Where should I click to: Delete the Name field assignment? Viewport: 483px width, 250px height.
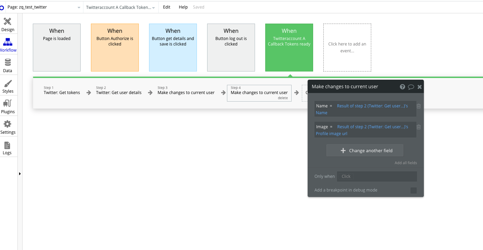click(x=419, y=106)
